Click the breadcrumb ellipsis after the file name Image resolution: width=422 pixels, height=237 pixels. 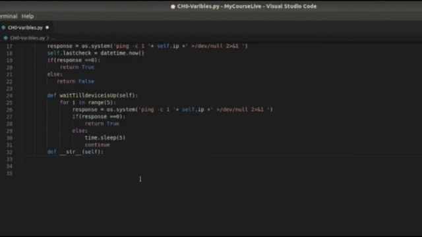(x=53, y=38)
